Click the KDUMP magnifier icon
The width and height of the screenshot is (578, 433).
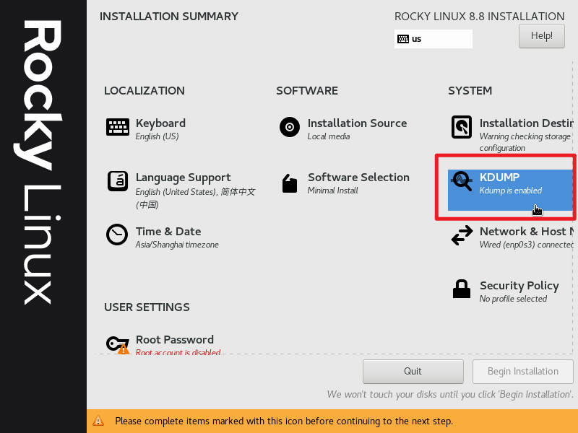462,181
